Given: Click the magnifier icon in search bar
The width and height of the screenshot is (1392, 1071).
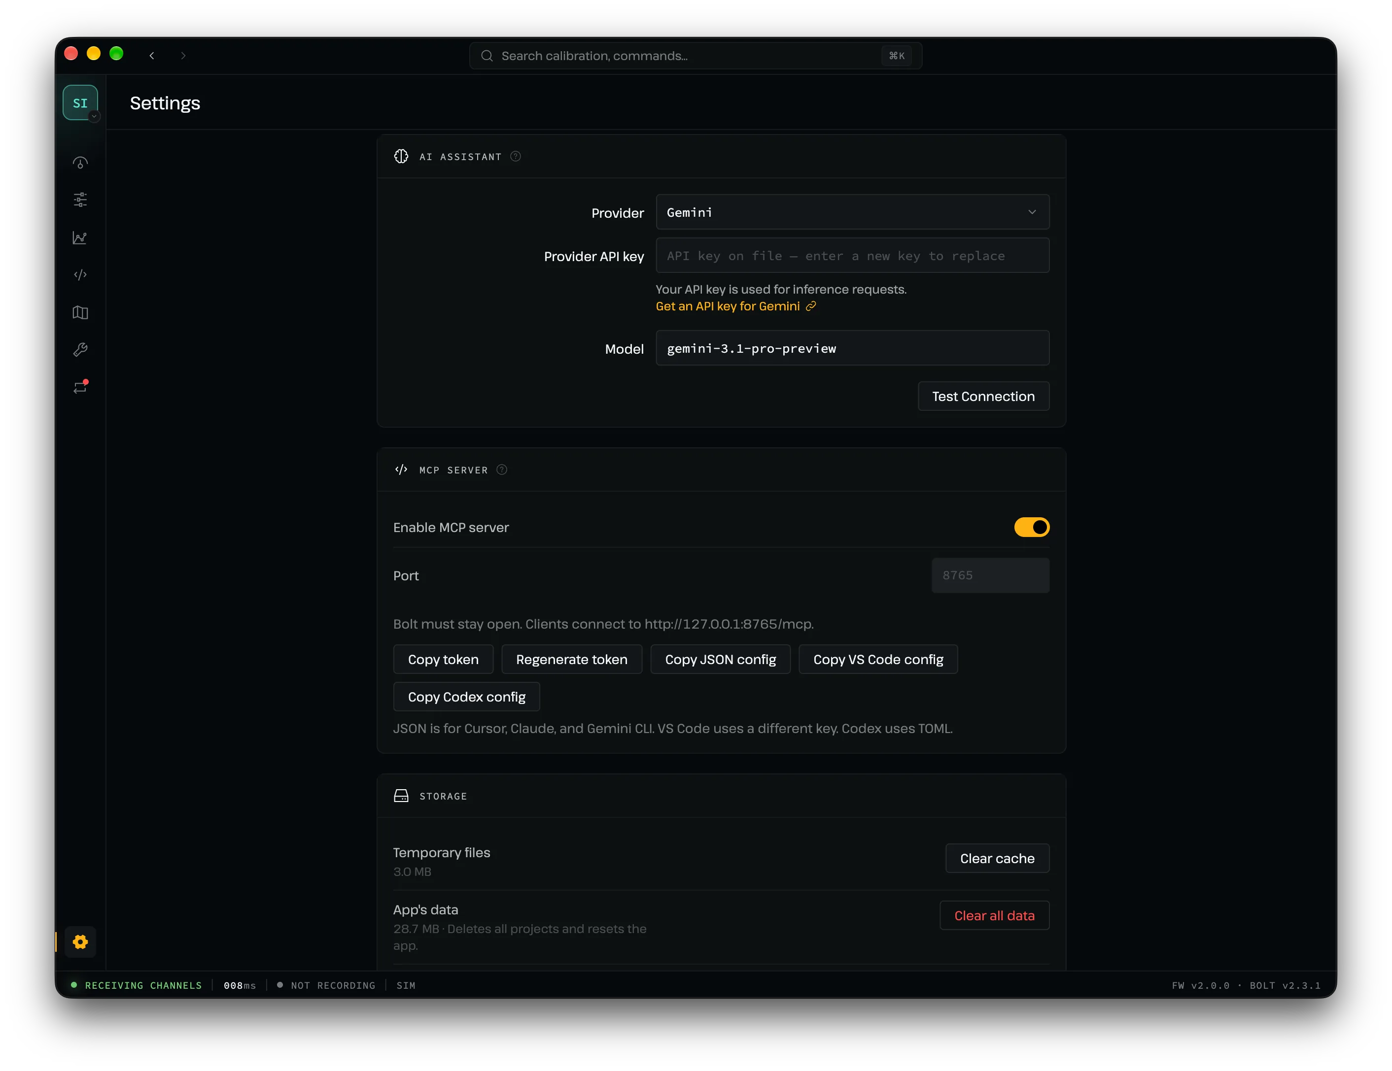Looking at the screenshot, I should pos(487,56).
